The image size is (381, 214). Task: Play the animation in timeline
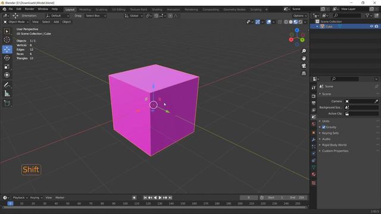160,198
